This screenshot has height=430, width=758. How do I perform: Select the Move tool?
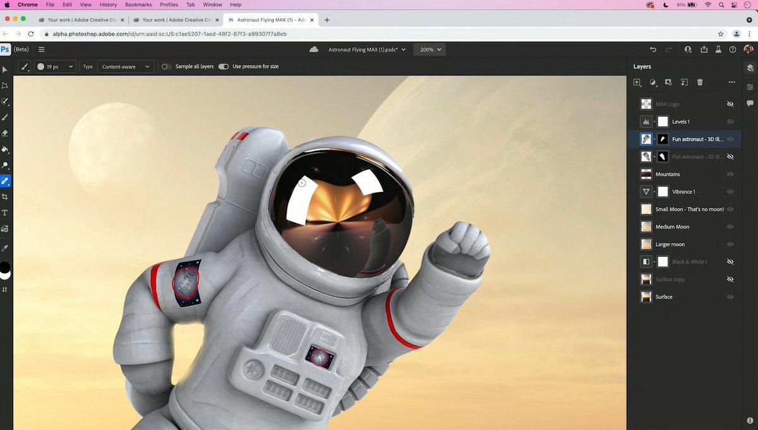click(5, 69)
